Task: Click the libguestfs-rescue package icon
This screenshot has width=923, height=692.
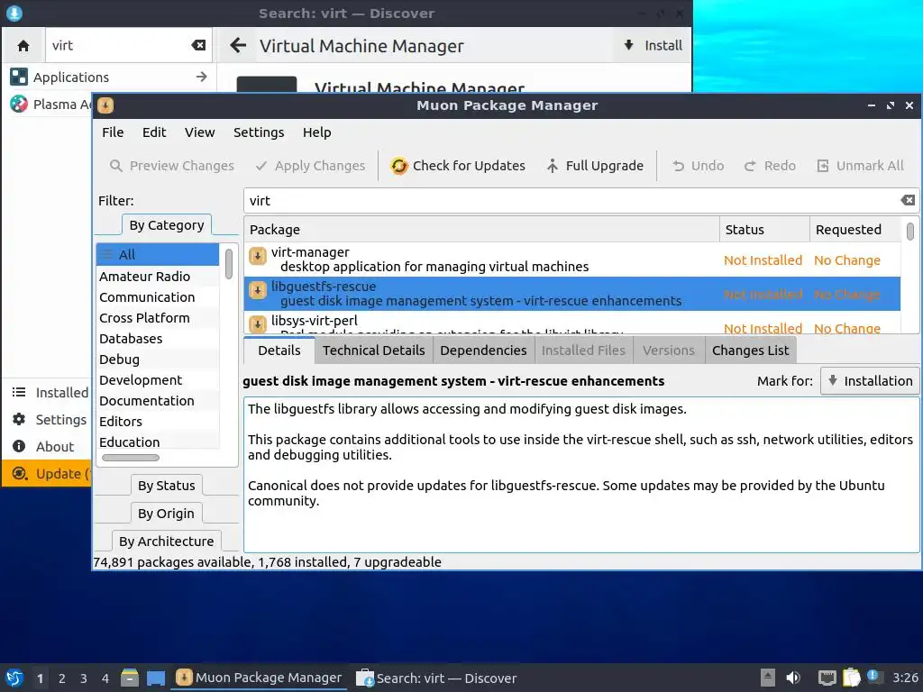Action: (257, 290)
